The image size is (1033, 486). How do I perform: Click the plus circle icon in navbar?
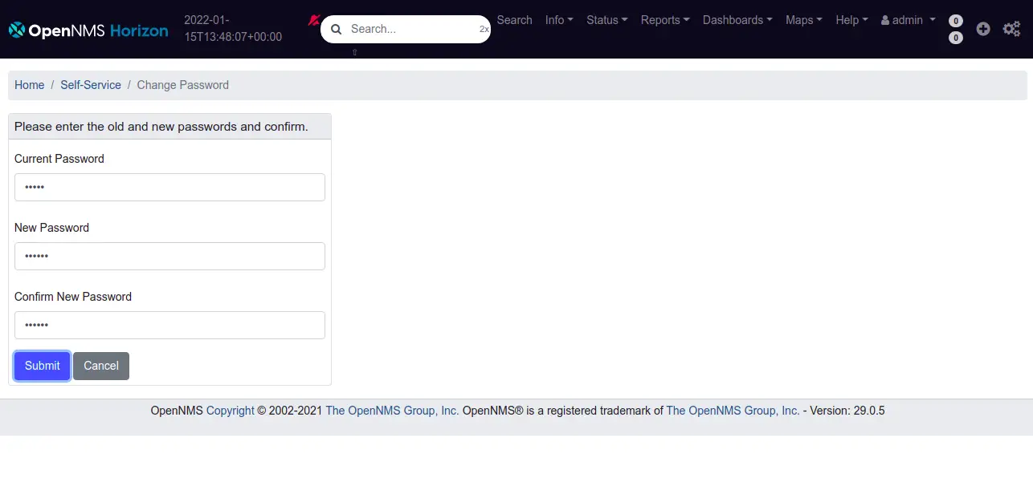click(x=983, y=29)
